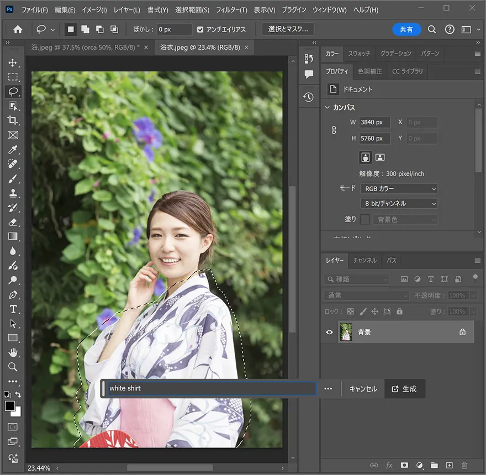Open the Properties panel options menu
Viewport: 486px width, 475px height.
[x=477, y=72]
